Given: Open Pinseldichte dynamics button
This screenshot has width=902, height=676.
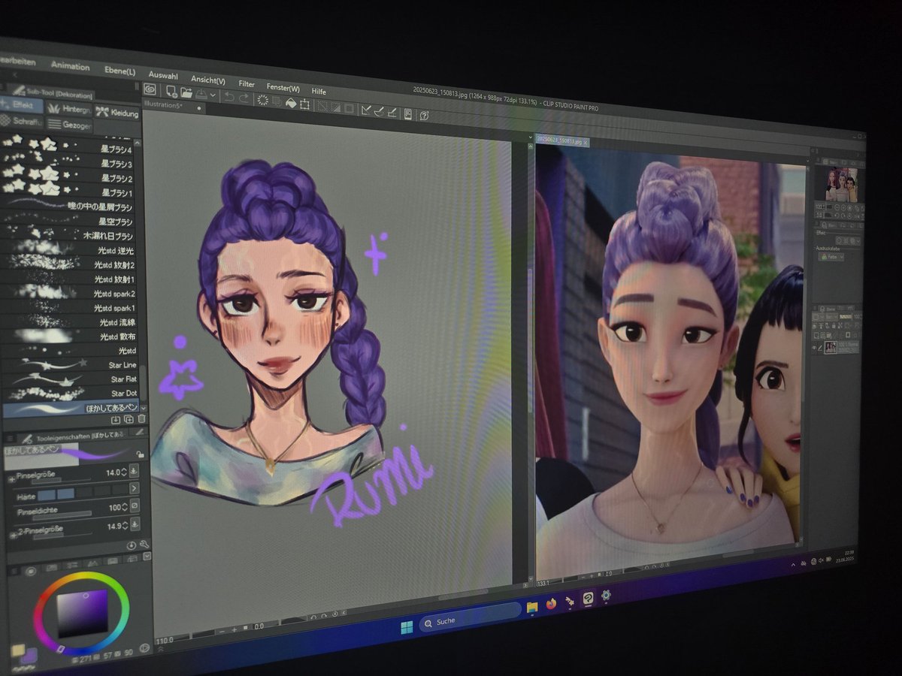Looking at the screenshot, I should [x=135, y=505].
